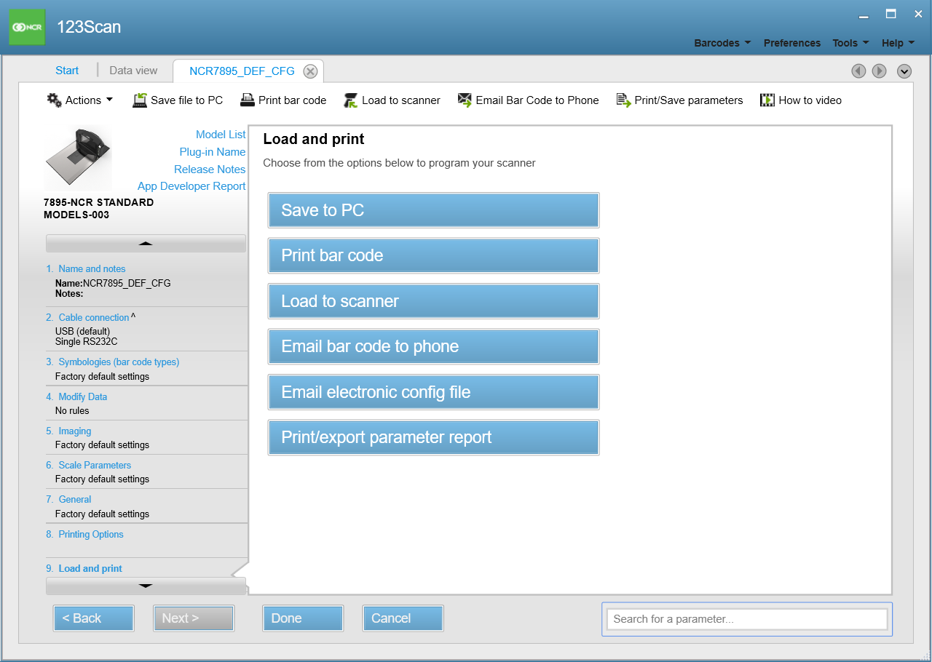This screenshot has width=932, height=662.
Task: Click the Done button
Action: (x=303, y=618)
